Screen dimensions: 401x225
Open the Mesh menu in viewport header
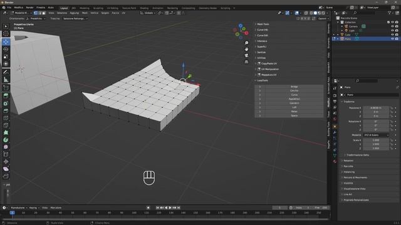click(x=85, y=12)
